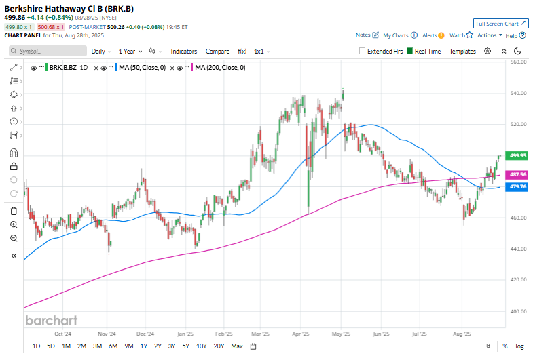Delete drawings with the trash icon
The image size is (533, 360).
pyautogui.click(x=14, y=211)
